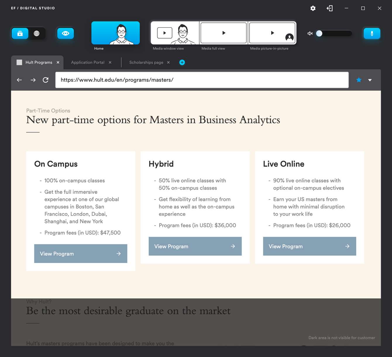Viewport: 392px width, 357px height.
Task: Click the muted speaker icon
Action: point(310,33)
